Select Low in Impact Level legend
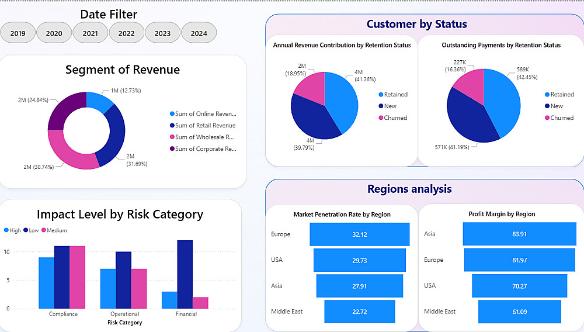Screen dimensions: 584x332 31,230
